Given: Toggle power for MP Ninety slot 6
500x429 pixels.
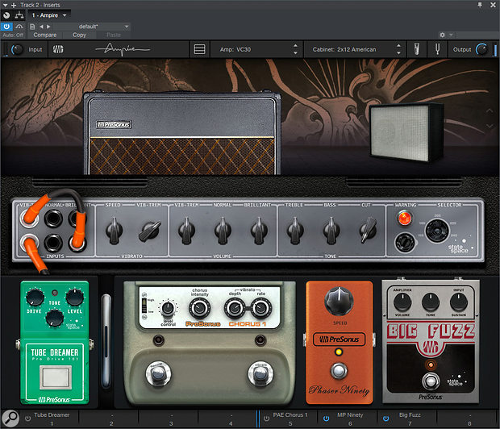Looking at the screenshot, I should click(x=326, y=419).
